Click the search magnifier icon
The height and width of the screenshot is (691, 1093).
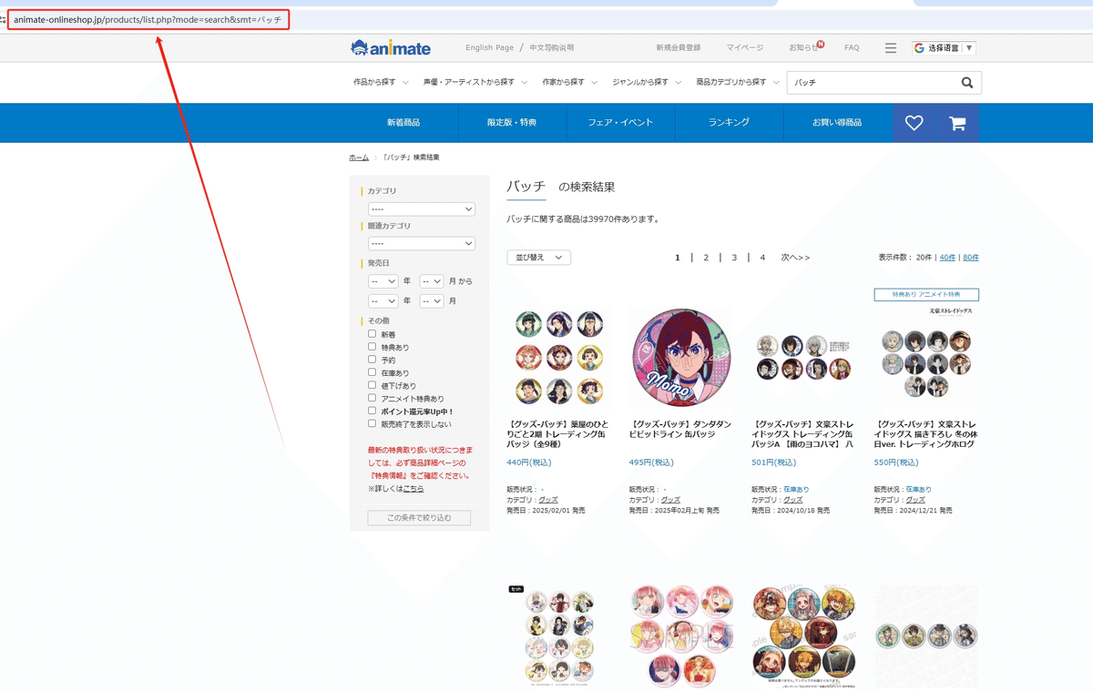[967, 83]
